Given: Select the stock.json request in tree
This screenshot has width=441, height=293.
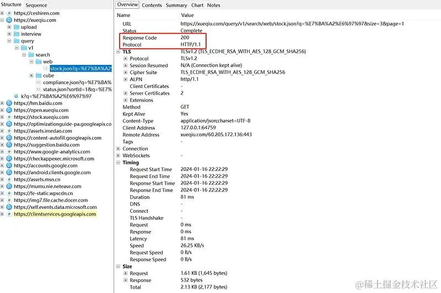Looking at the screenshot, I should click(80, 68).
